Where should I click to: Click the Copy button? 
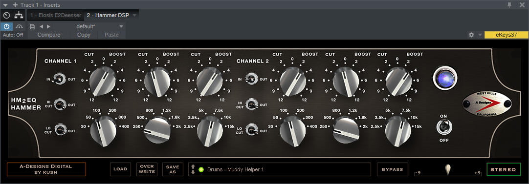[84, 35]
